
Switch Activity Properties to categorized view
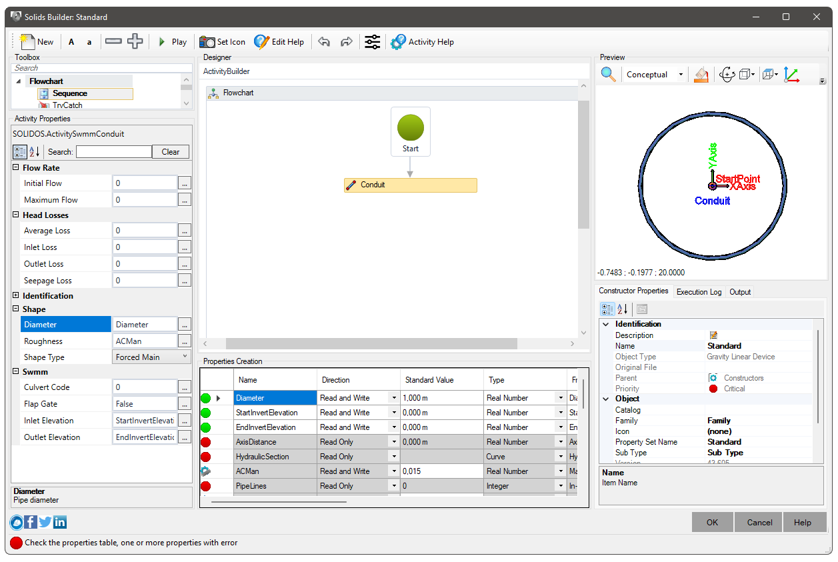[x=20, y=151]
